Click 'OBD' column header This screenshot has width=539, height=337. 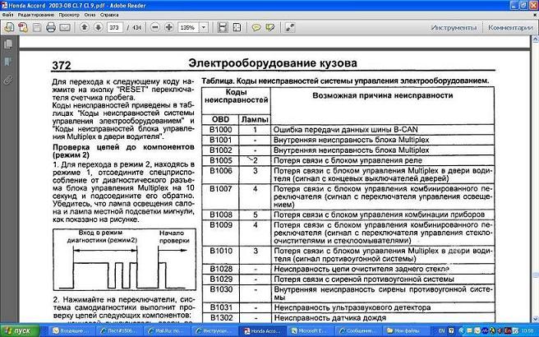pos(220,119)
